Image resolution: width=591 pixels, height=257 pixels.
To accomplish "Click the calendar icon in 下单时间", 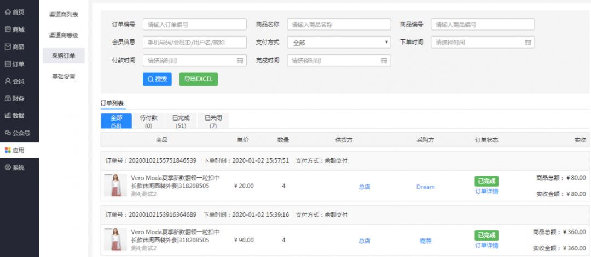I will coord(528,43).
